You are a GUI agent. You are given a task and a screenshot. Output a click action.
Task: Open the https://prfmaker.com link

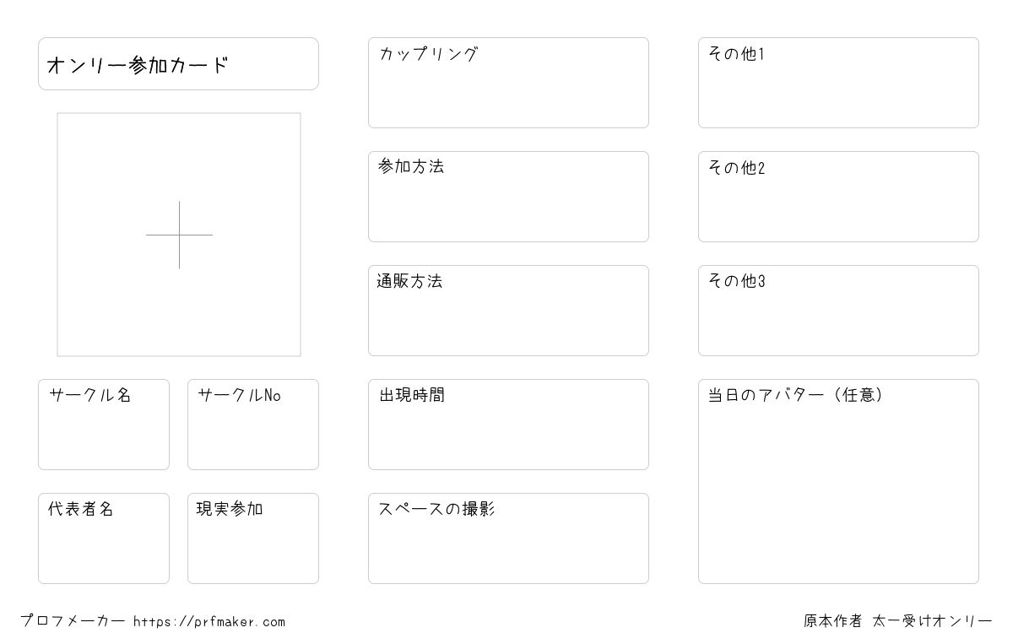click(209, 622)
